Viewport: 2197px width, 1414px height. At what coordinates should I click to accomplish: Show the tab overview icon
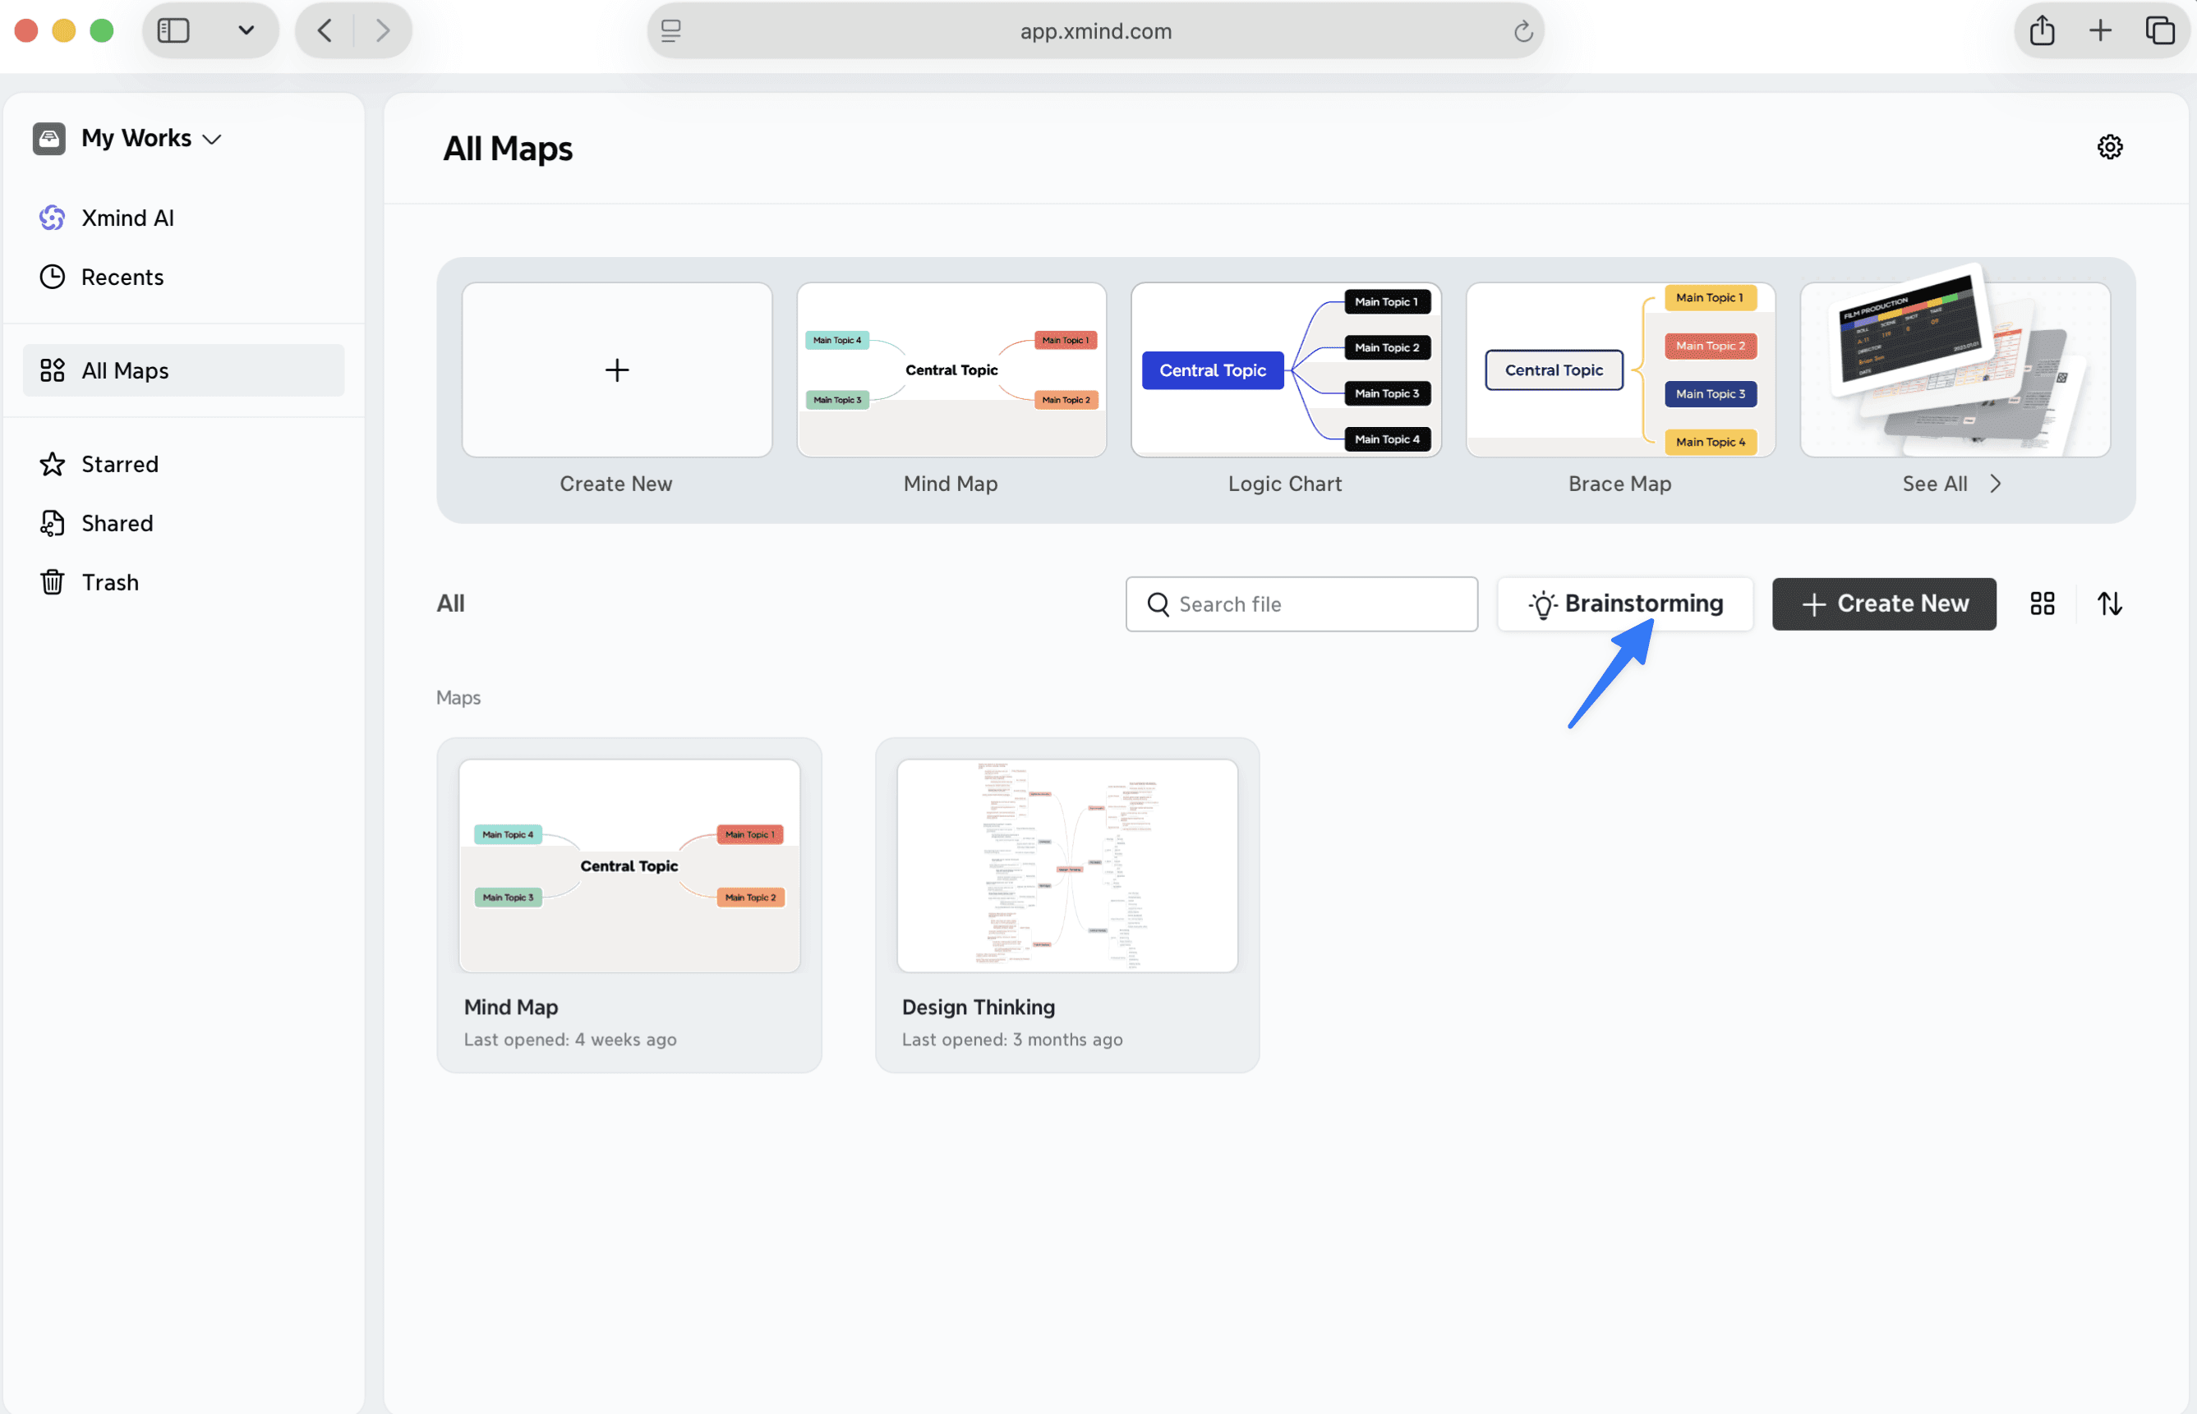[x=2159, y=30]
